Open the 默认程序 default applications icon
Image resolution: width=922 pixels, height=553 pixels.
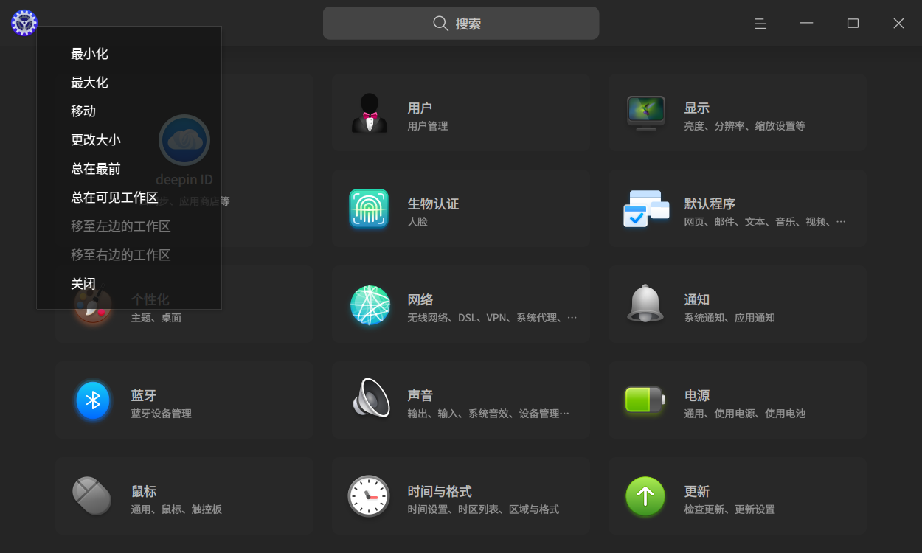(x=645, y=209)
